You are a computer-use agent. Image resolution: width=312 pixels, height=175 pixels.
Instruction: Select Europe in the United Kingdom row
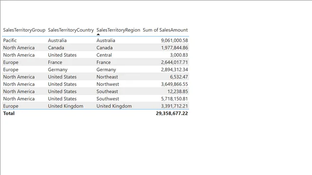point(11,106)
